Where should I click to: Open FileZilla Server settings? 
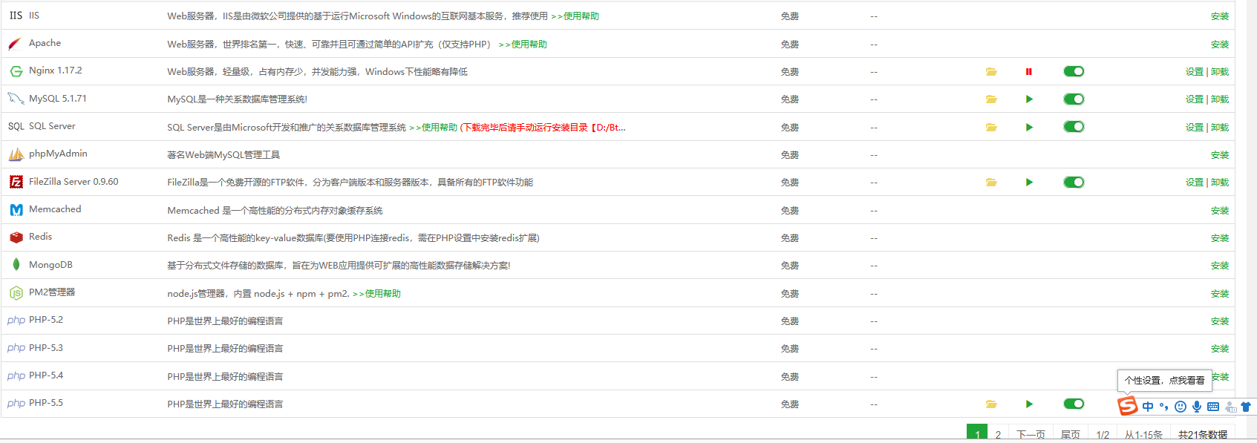pyautogui.click(x=1195, y=183)
